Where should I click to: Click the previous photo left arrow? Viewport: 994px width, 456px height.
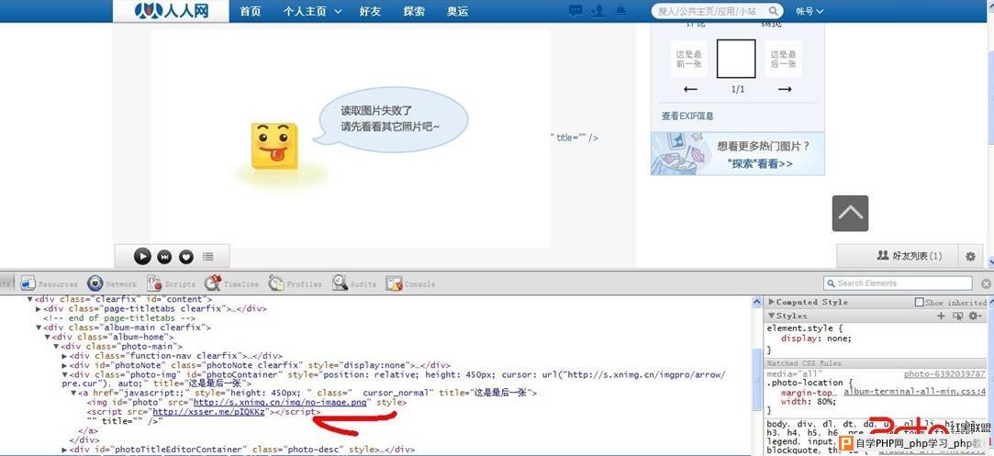(x=690, y=89)
